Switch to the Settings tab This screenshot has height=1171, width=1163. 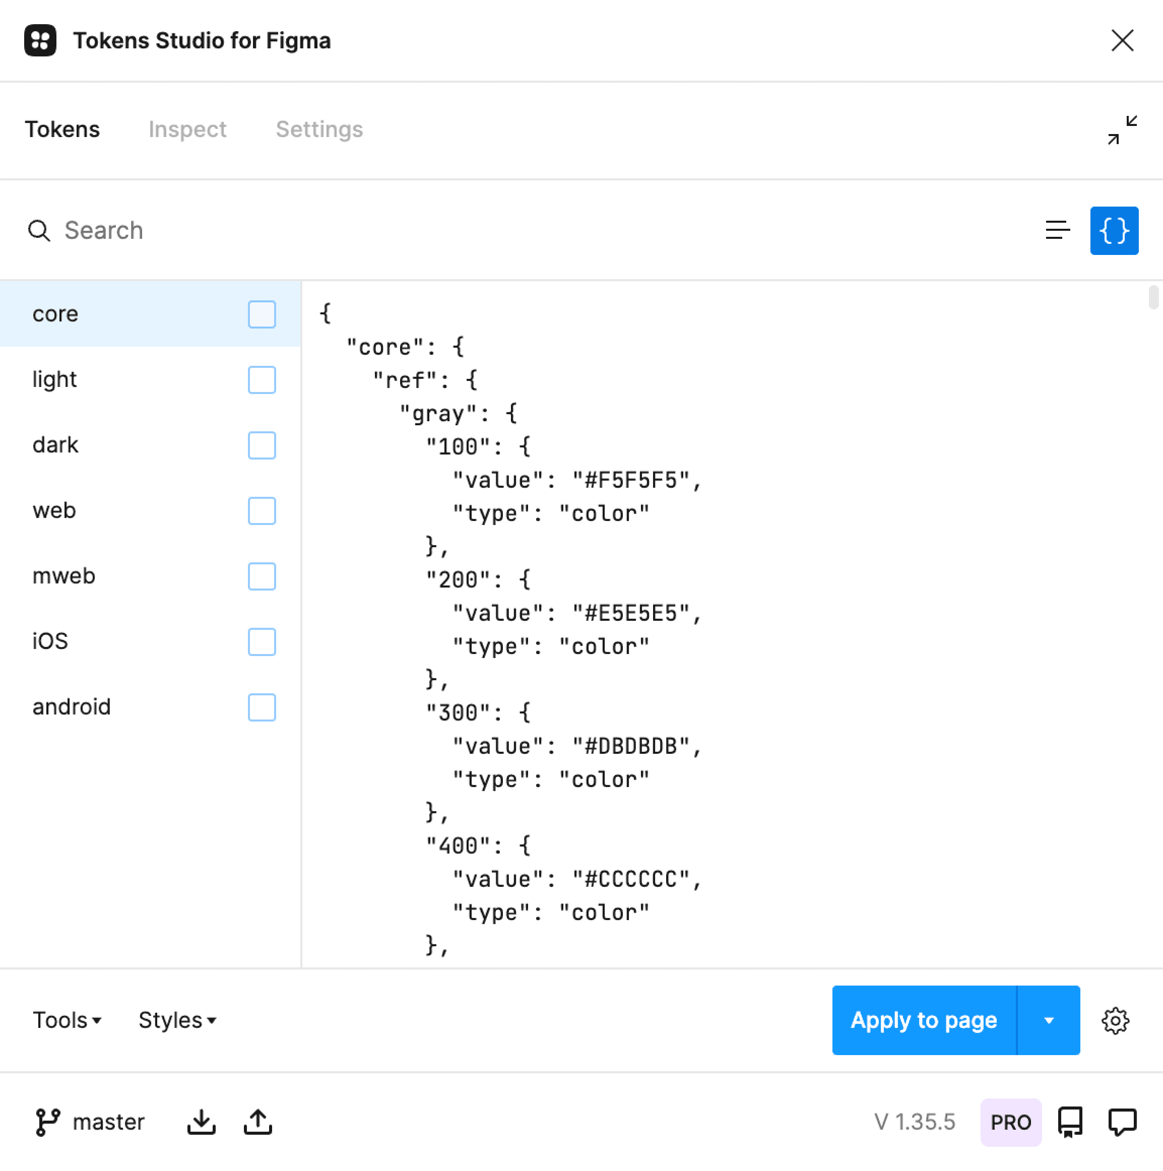[319, 129]
